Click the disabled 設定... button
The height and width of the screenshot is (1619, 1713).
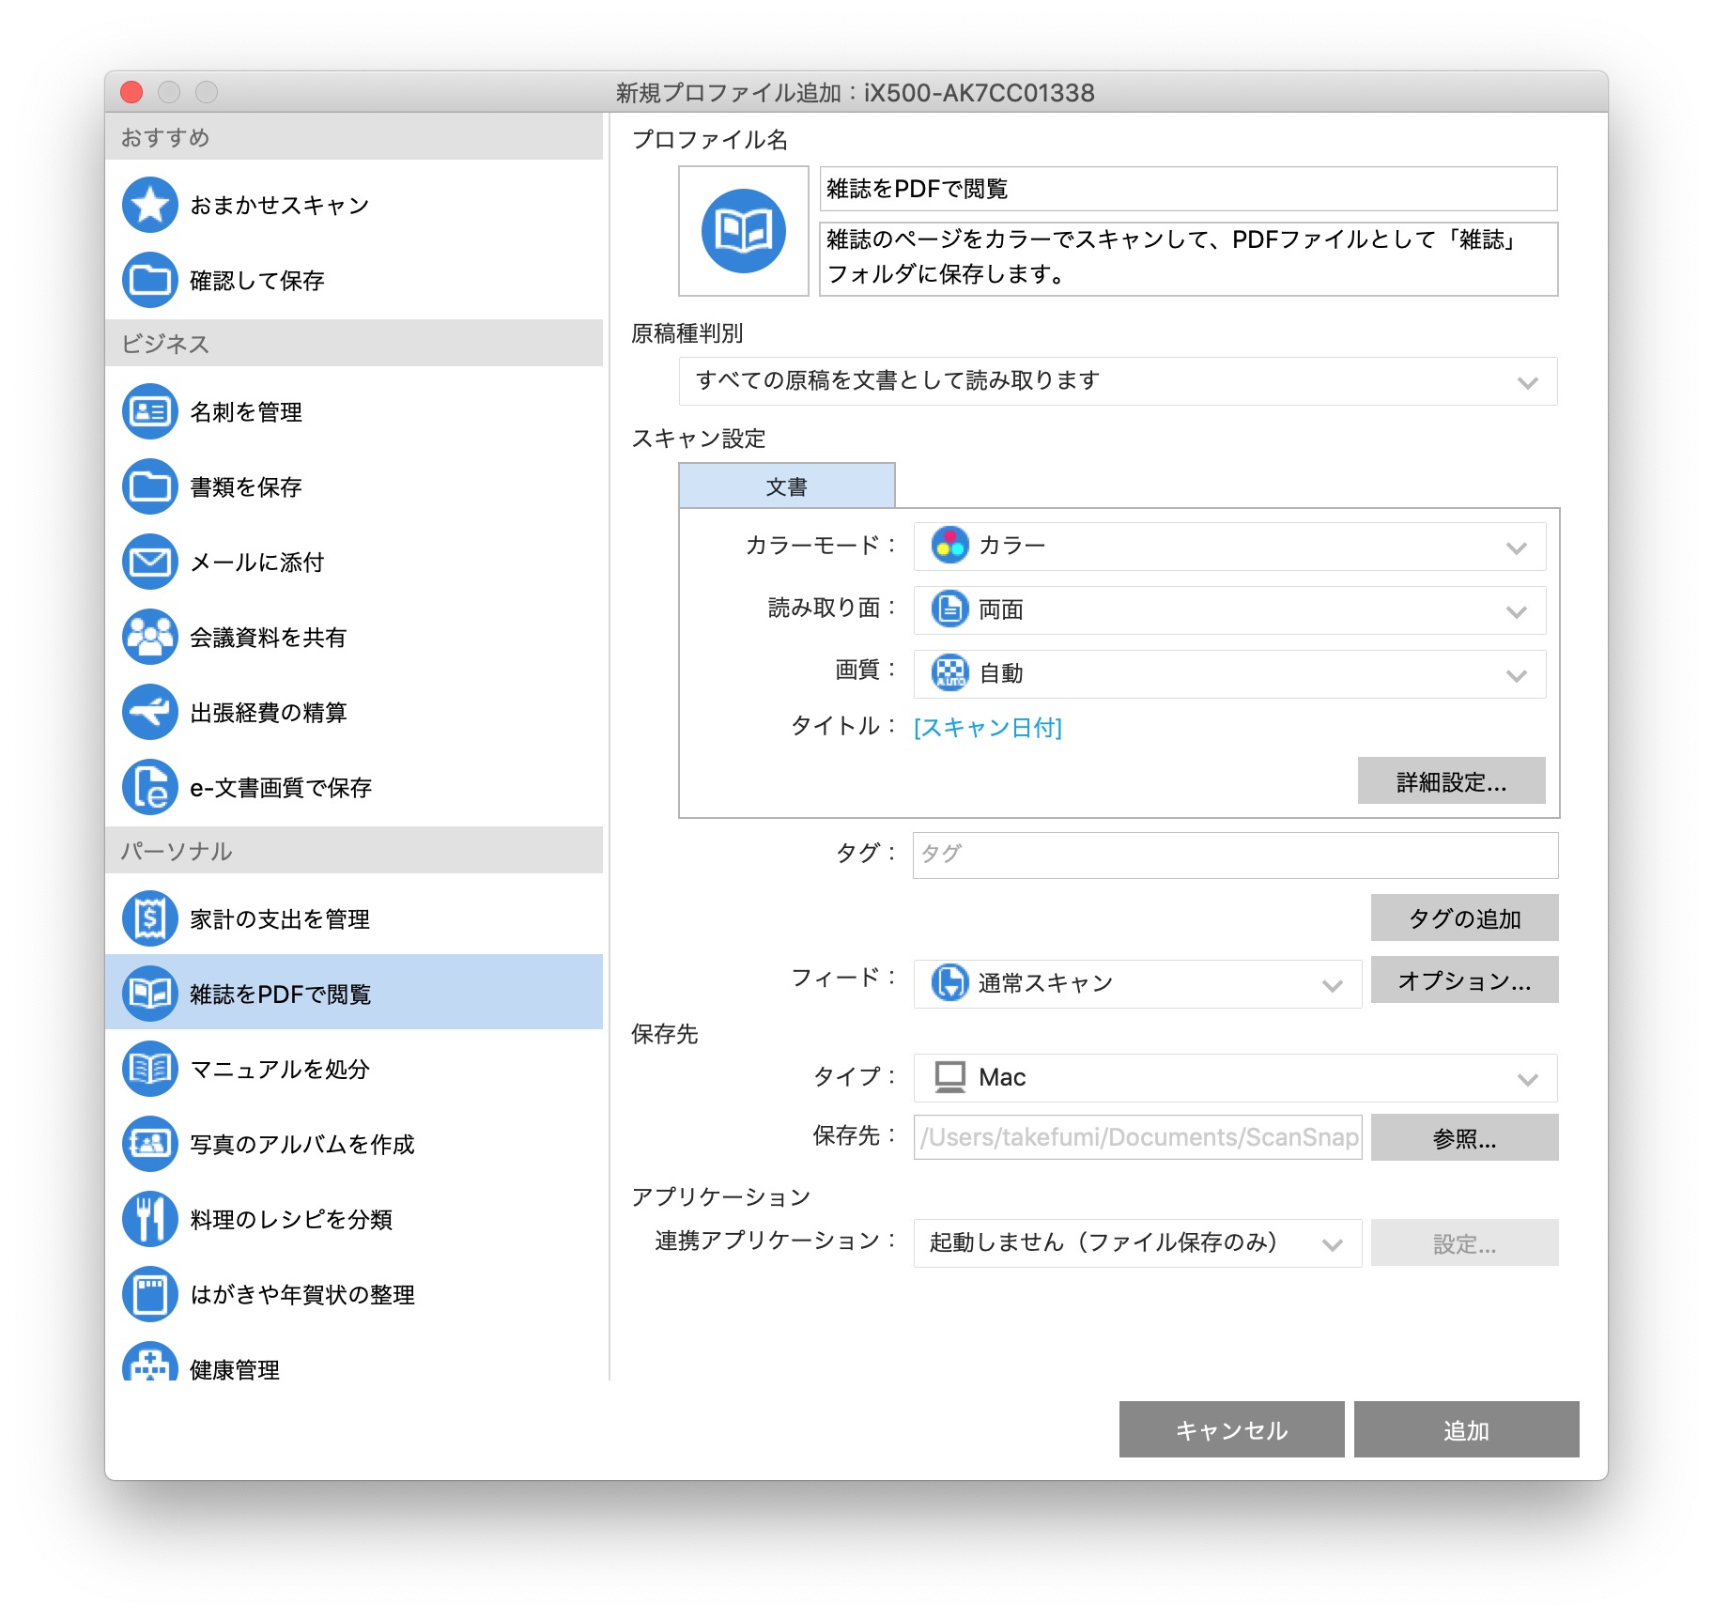pyautogui.click(x=1464, y=1242)
